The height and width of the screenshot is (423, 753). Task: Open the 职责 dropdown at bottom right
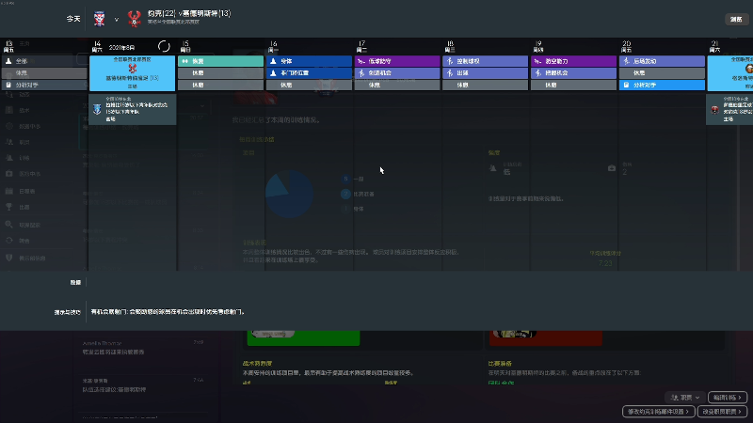(x=685, y=398)
